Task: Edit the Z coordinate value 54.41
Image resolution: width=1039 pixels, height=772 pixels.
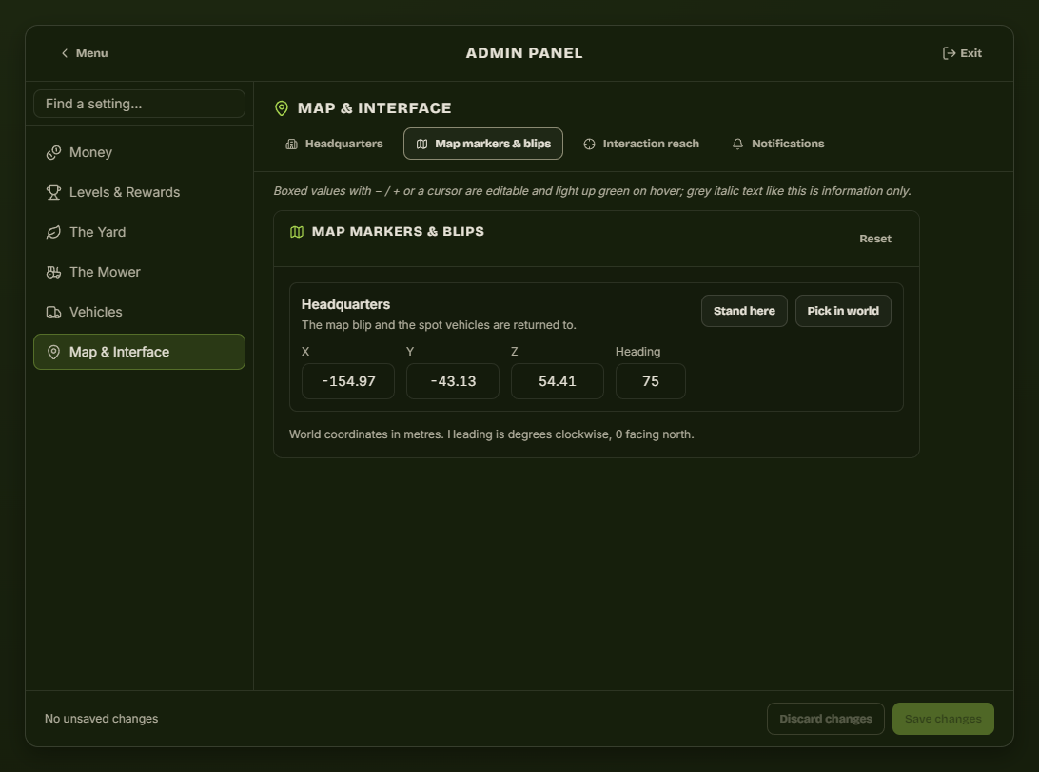Action: click(558, 381)
